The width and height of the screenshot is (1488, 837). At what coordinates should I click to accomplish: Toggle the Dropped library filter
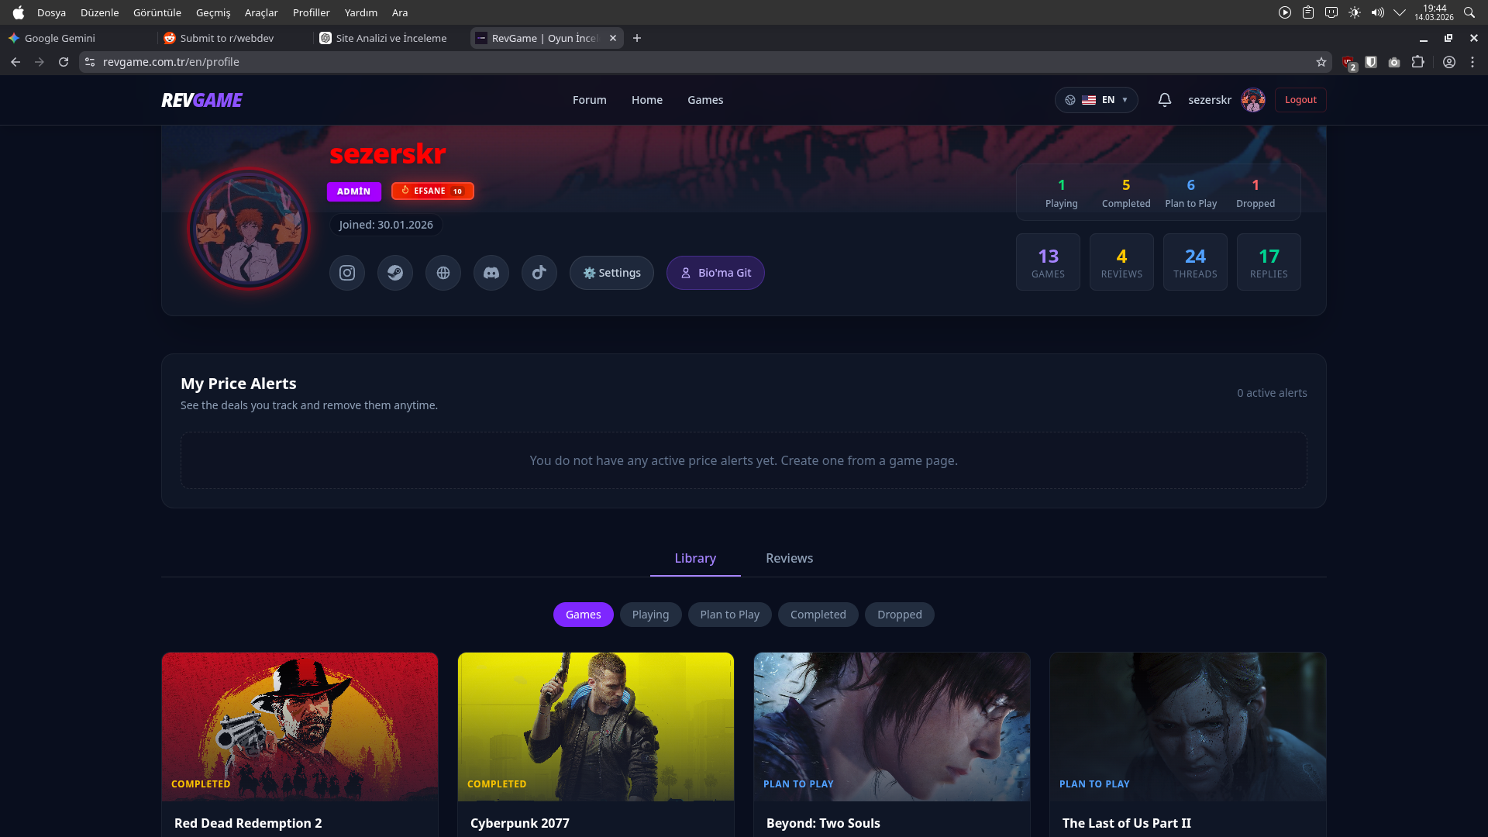pos(899,614)
